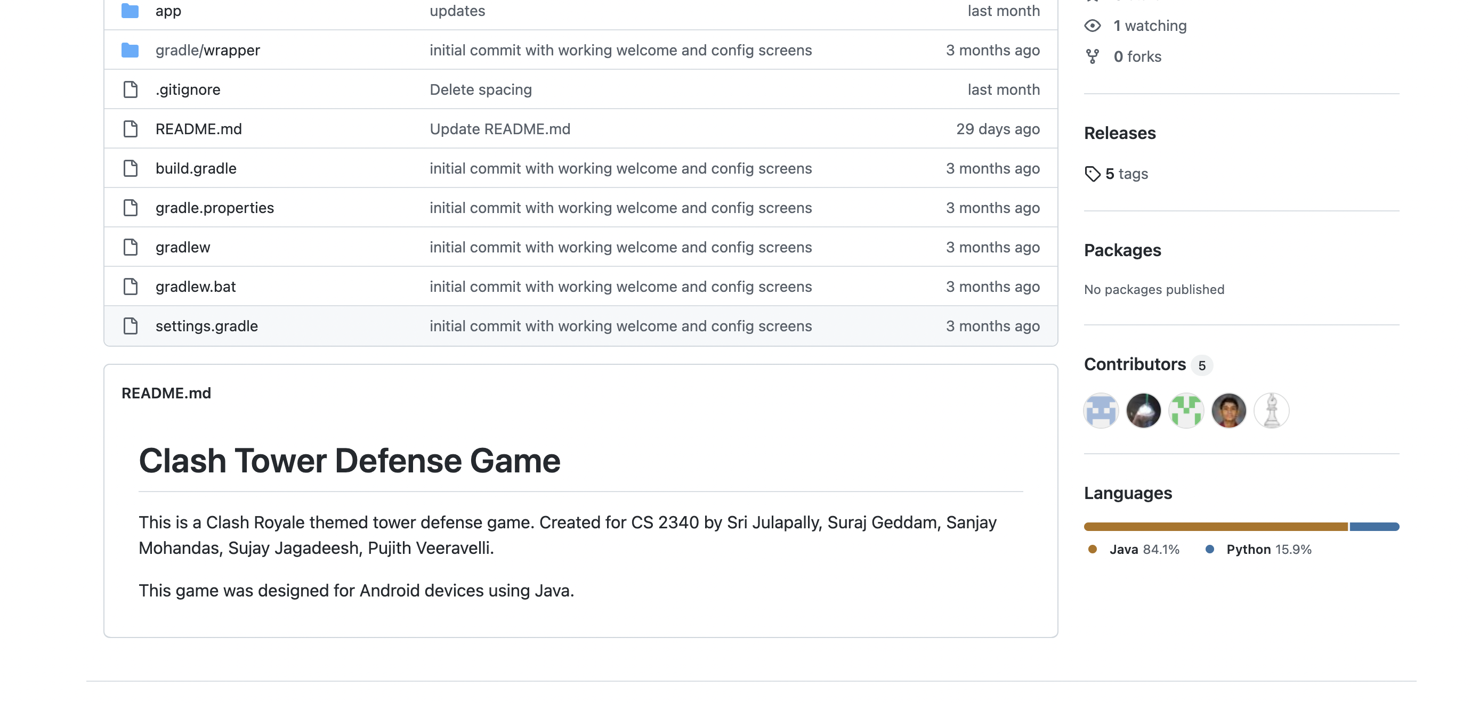Open the gradlew.bat file

(195, 287)
